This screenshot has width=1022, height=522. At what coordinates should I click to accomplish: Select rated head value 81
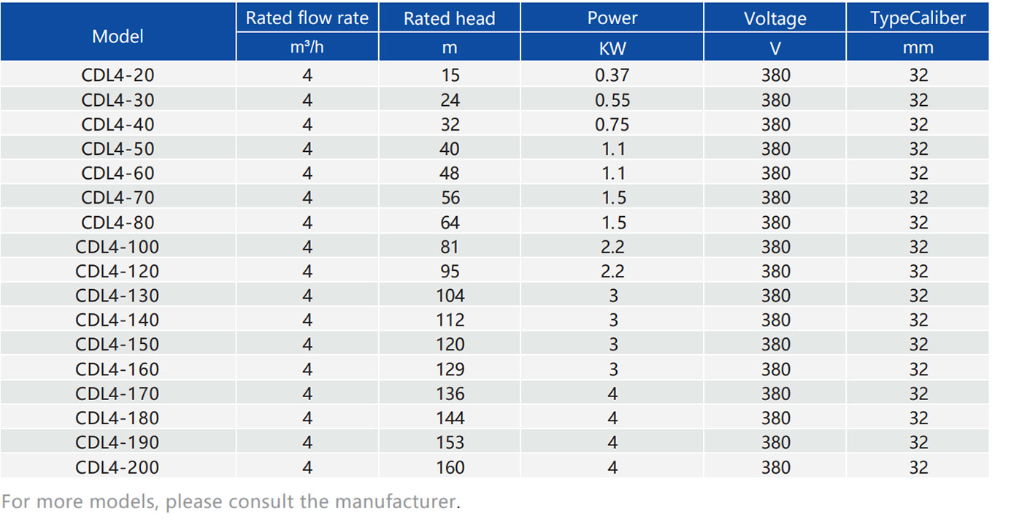point(450,247)
